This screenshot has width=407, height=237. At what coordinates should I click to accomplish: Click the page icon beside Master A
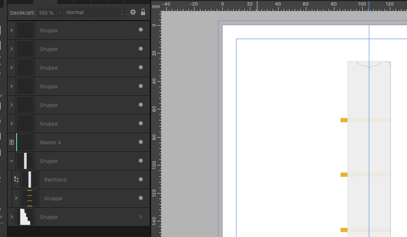[12, 142]
